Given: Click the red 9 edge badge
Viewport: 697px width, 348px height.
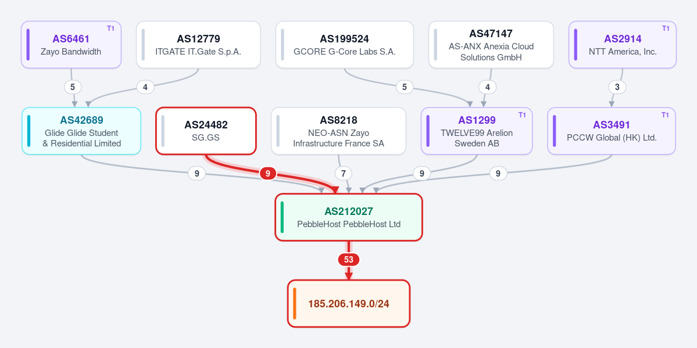Looking at the screenshot, I should 267,173.
